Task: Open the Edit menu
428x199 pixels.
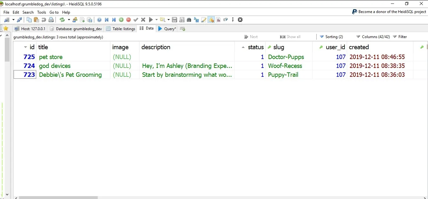Action: (x=16, y=12)
